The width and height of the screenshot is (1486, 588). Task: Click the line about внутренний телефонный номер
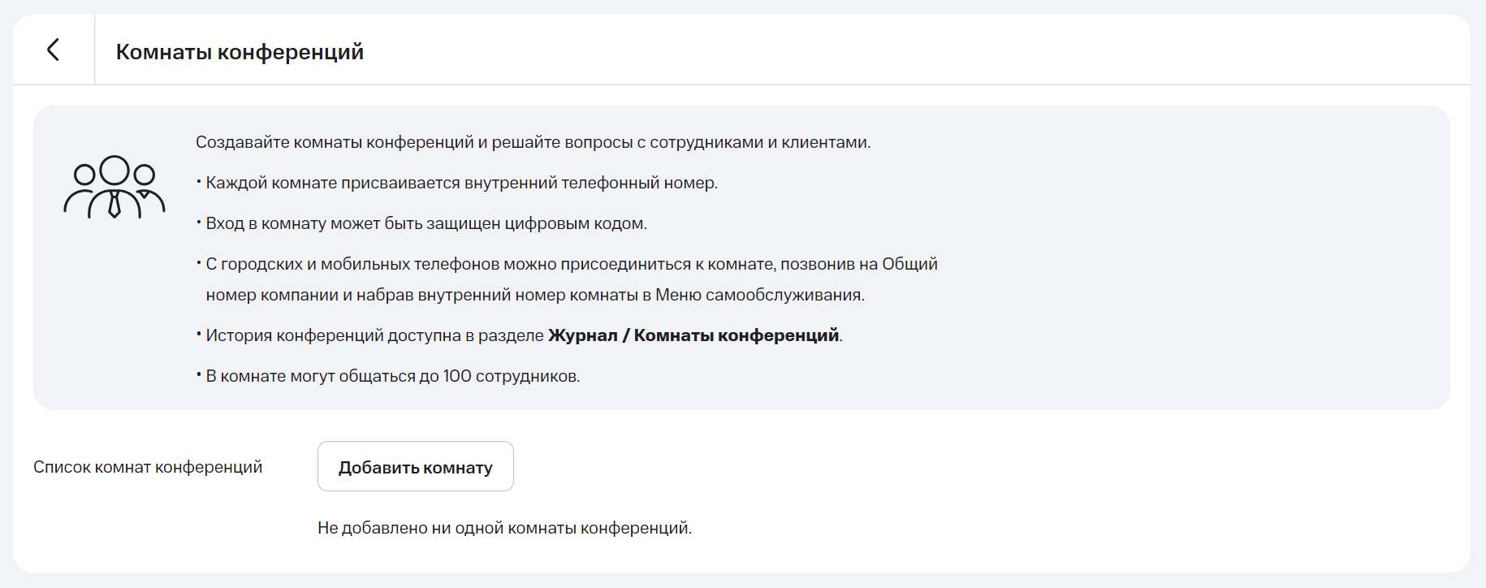[461, 183]
